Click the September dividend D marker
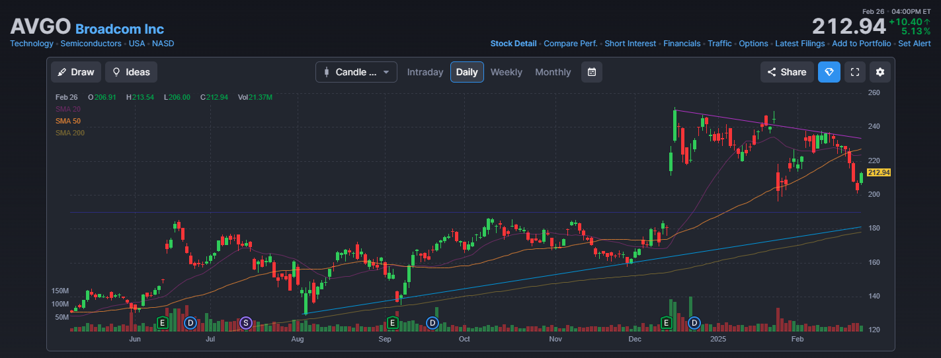Viewport: 941px width, 358px height. [432, 322]
